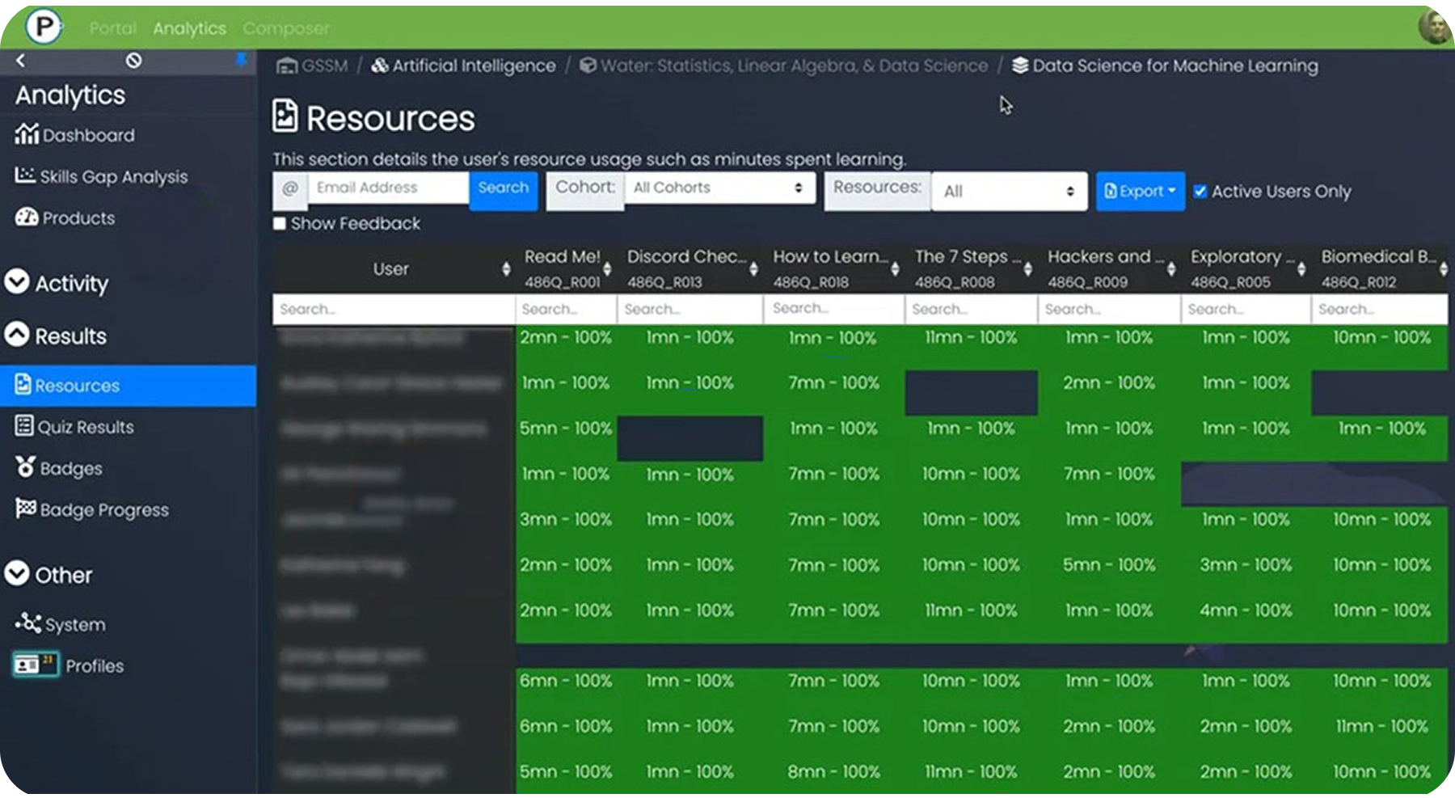Screen dimensions: 1455x798
Task: Open the Resources filter dropdown
Action: (x=1009, y=192)
